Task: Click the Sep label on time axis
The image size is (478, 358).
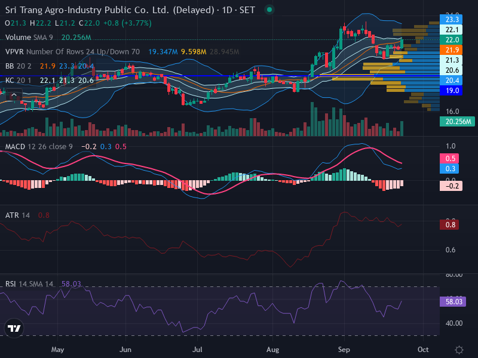Action: 344,350
